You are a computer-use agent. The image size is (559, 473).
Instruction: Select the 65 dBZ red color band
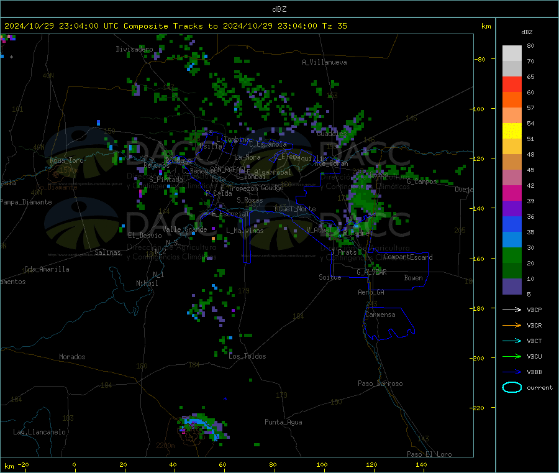click(512, 84)
